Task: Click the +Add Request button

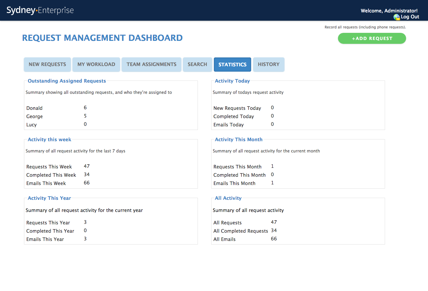Action: (372, 38)
